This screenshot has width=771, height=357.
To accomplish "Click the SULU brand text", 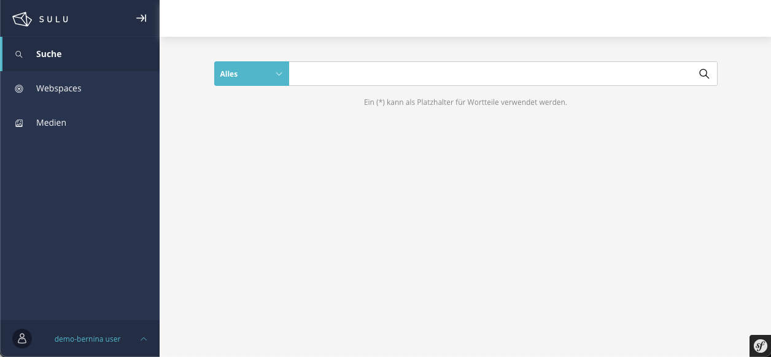I will pos(54,19).
